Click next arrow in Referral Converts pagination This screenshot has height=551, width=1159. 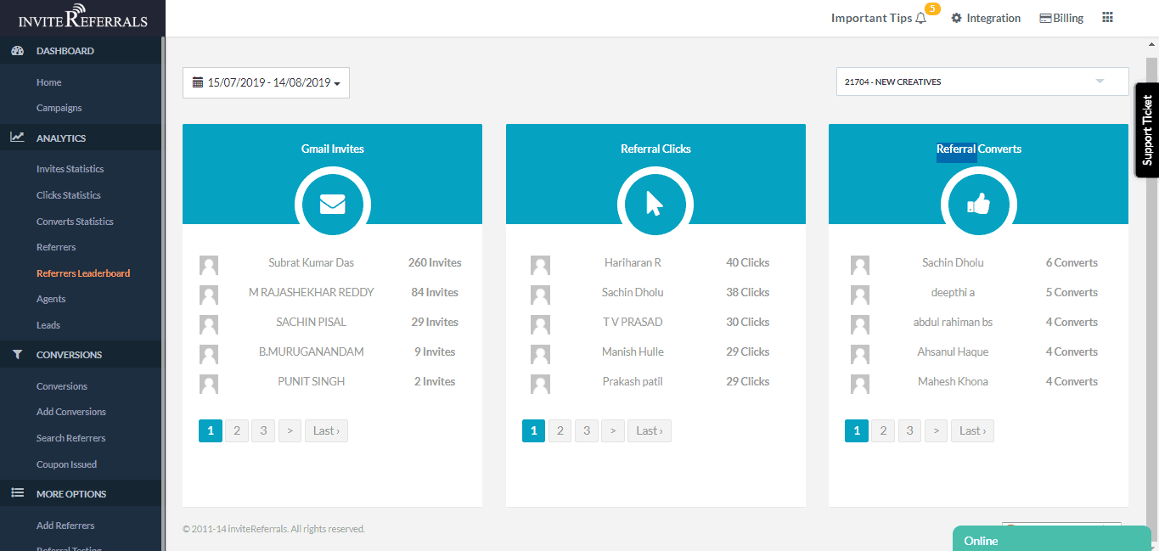pos(936,431)
